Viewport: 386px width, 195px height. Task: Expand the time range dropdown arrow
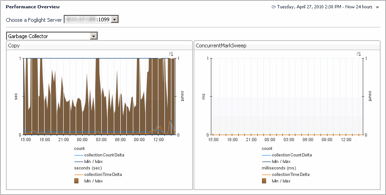[377, 8]
